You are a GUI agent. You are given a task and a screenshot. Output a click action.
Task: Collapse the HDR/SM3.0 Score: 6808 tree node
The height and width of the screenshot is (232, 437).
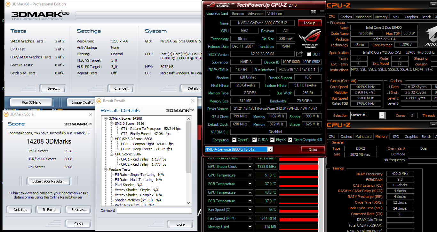pos(112,139)
